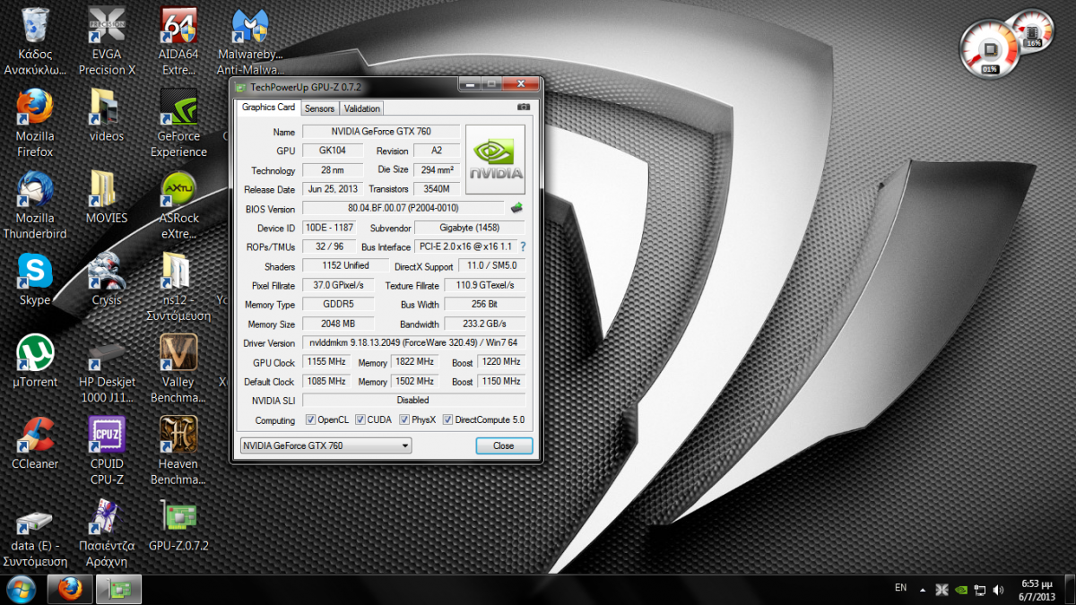The image size is (1076, 605).
Task: Click the NVIDIA SLI value Disabled
Action: 413,401
